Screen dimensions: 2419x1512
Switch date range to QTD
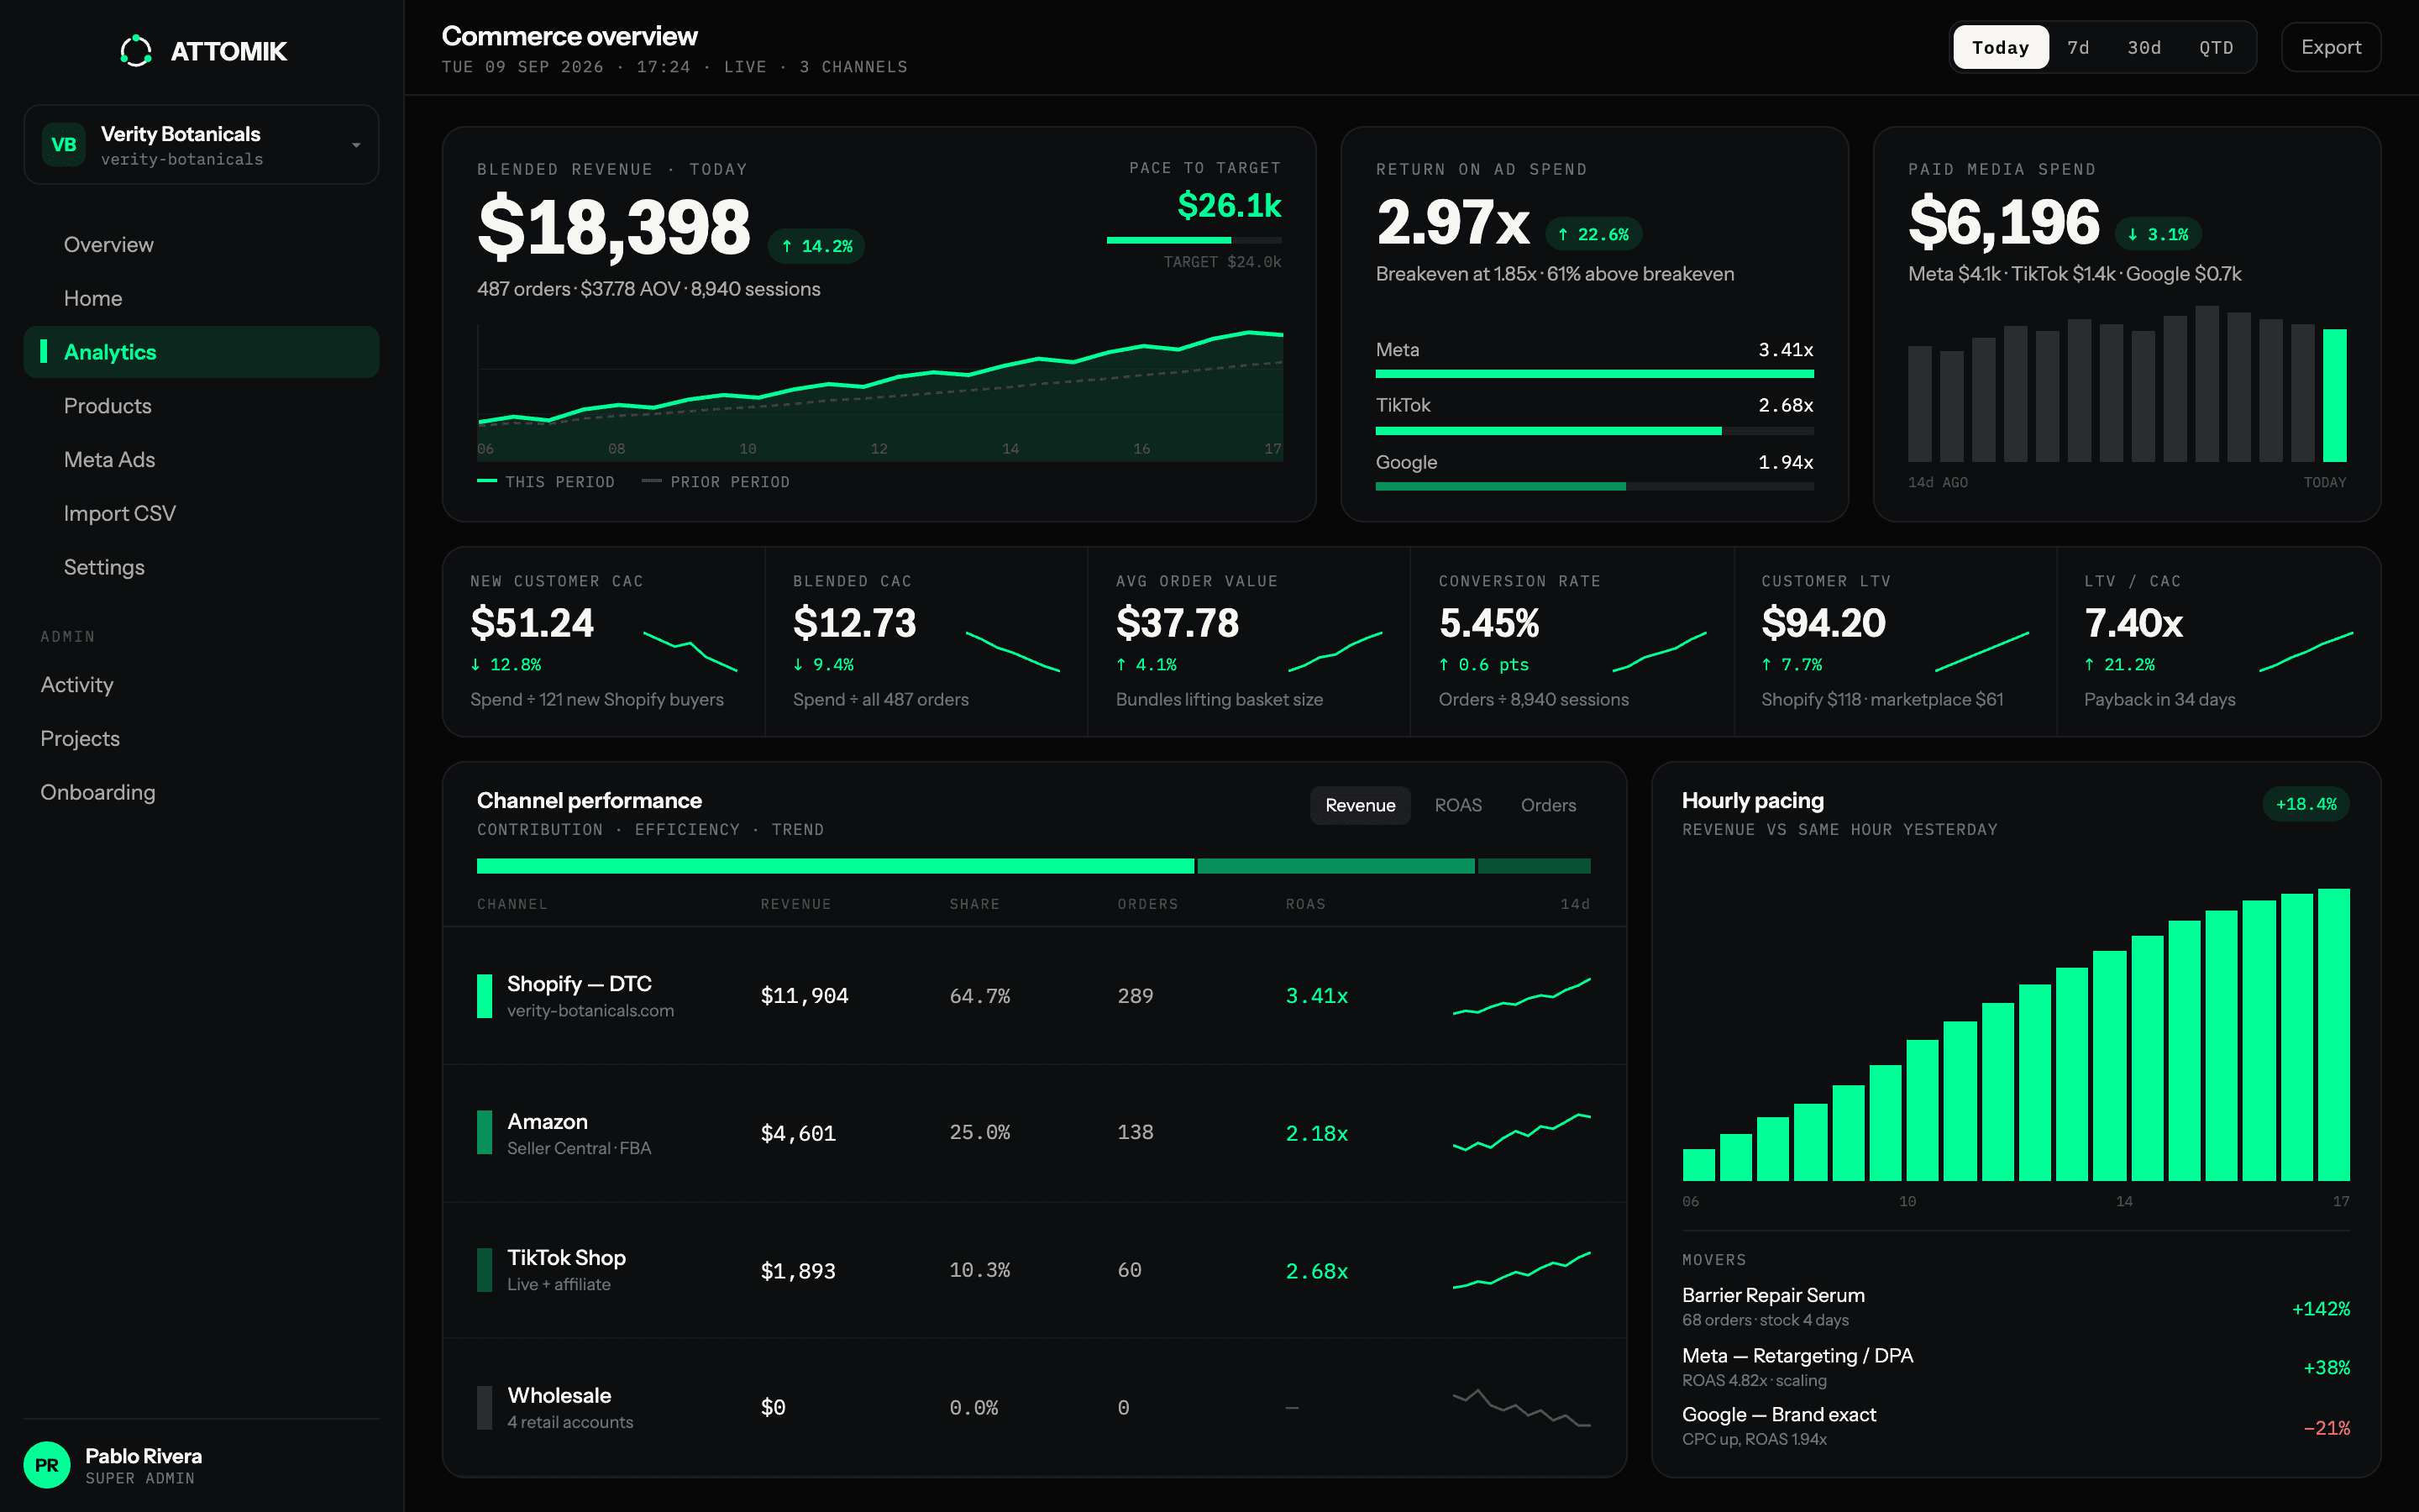(x=2216, y=47)
